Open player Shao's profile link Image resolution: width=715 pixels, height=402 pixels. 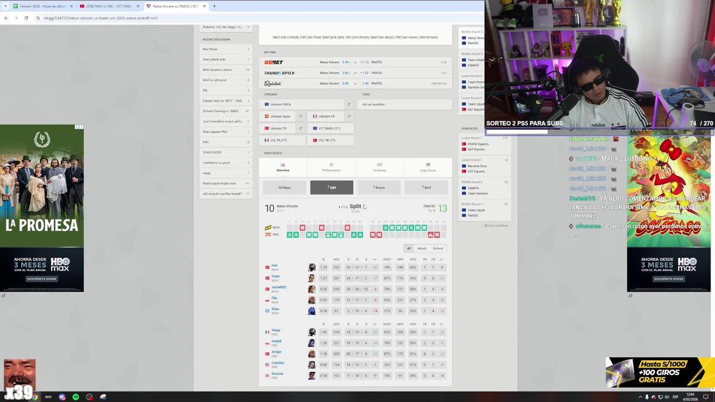[x=275, y=310]
